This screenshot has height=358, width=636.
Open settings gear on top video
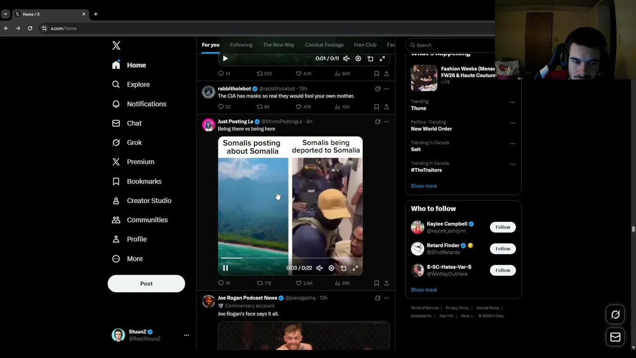pos(358,59)
